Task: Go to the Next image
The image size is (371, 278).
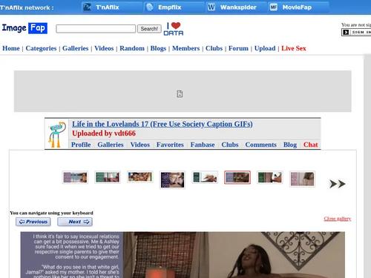Action: click(75, 222)
